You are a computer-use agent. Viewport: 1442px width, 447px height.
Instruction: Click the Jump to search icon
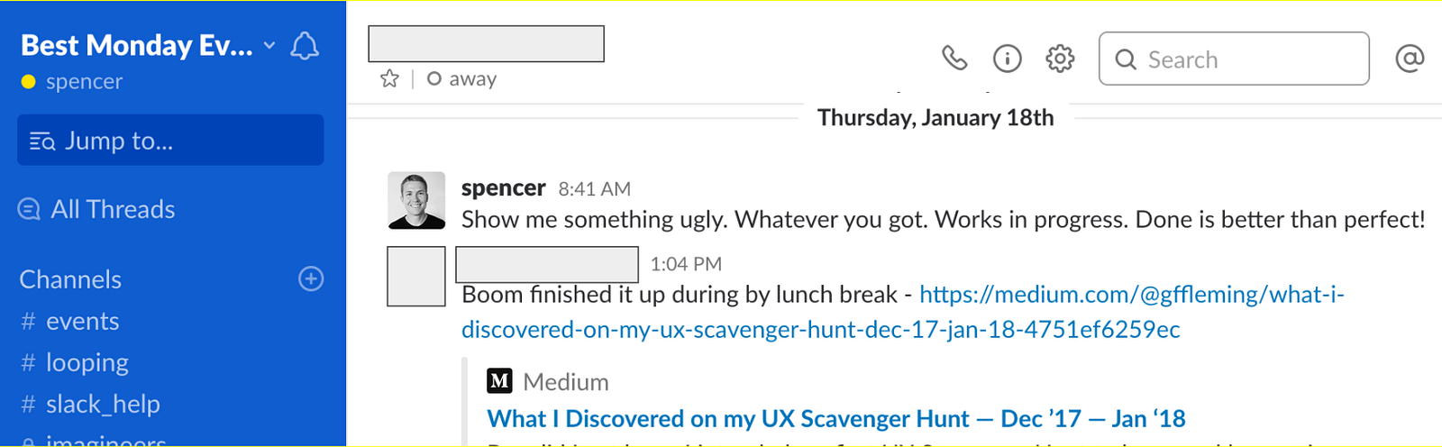coord(41,141)
